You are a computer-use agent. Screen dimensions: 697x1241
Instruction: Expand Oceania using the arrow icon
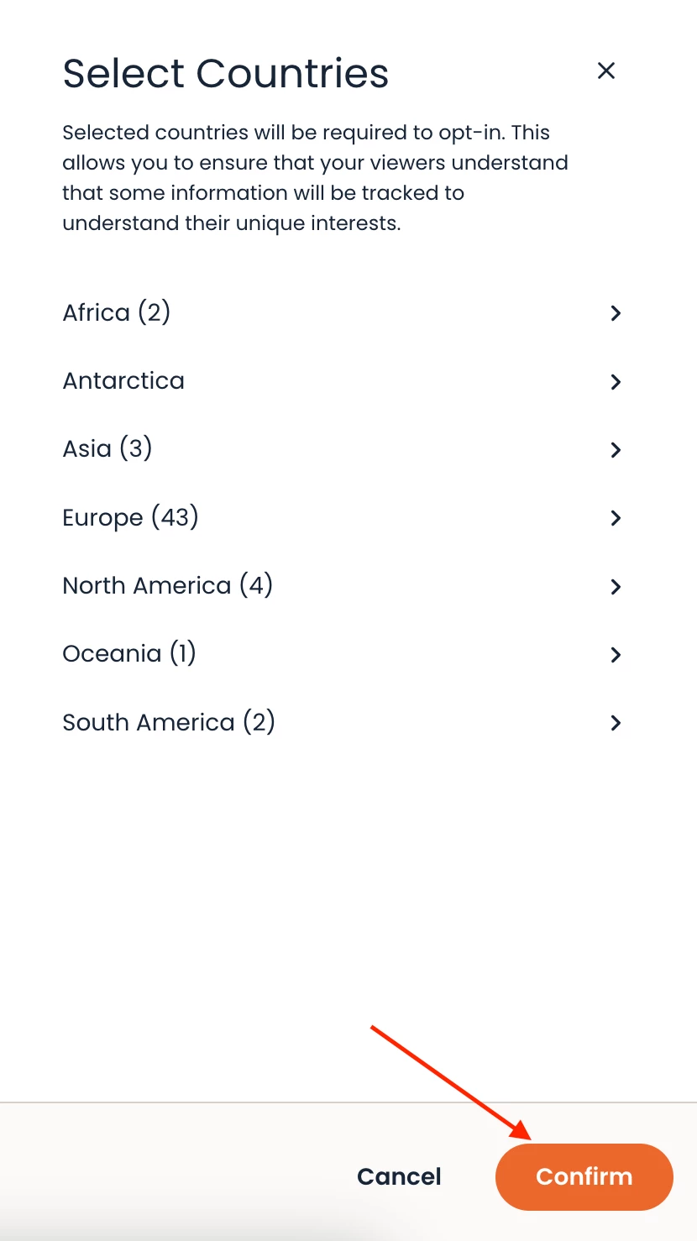tap(616, 655)
